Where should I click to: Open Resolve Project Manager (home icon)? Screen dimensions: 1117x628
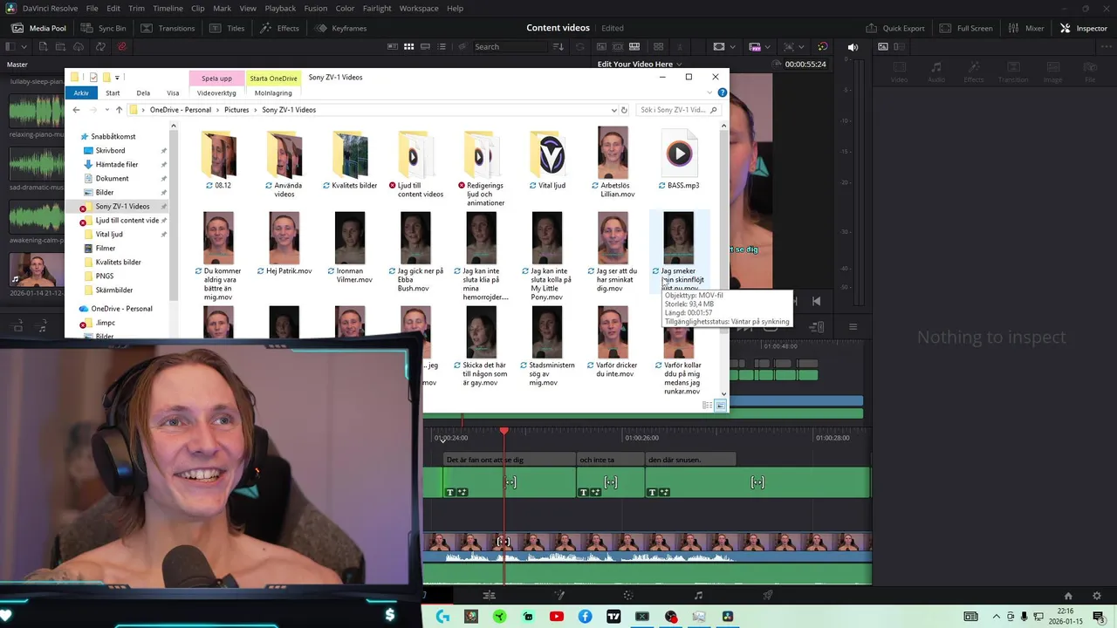(x=1068, y=596)
